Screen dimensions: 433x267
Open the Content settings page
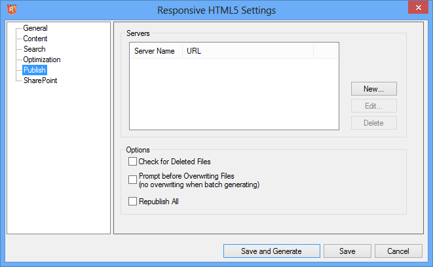point(35,39)
